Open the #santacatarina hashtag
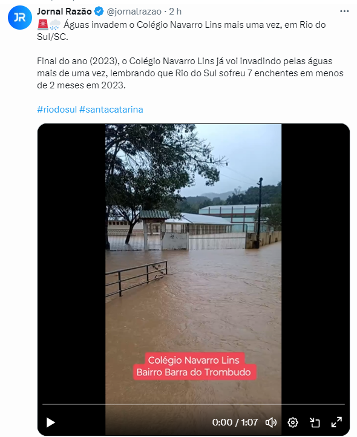357x437 pixels. (111, 109)
